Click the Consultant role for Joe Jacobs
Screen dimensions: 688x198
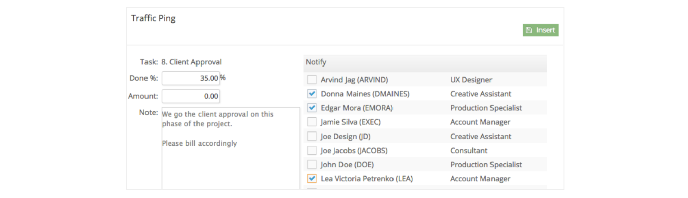(469, 150)
